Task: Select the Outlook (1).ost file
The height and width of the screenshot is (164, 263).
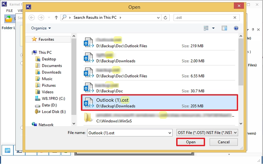Action: 159,103
